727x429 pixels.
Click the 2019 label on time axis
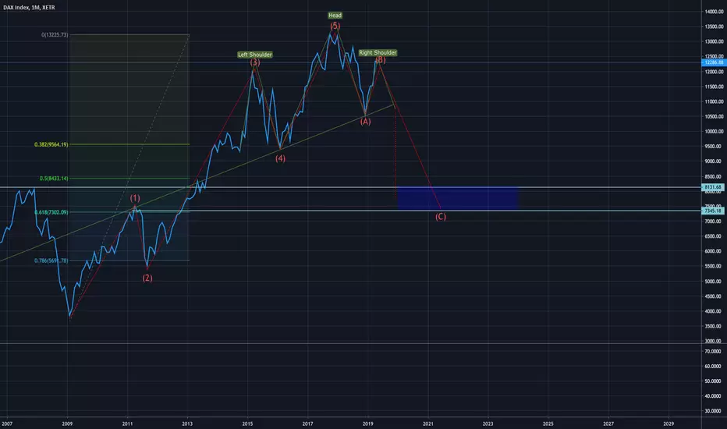tap(367, 424)
